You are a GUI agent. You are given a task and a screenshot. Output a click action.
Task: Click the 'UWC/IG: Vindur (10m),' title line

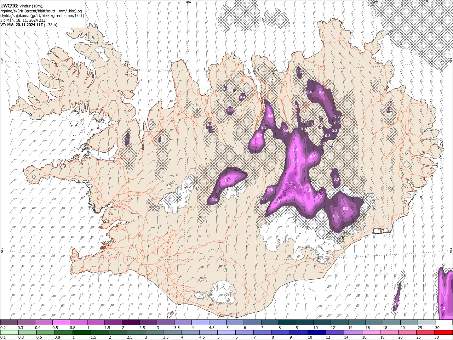tap(22, 6)
